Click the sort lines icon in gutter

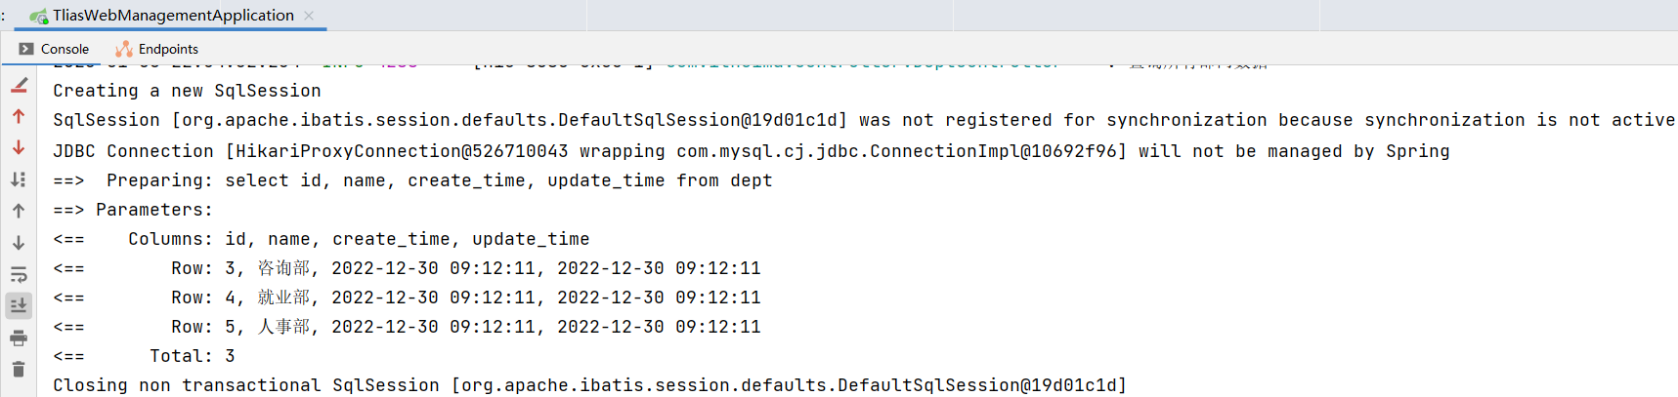19,179
